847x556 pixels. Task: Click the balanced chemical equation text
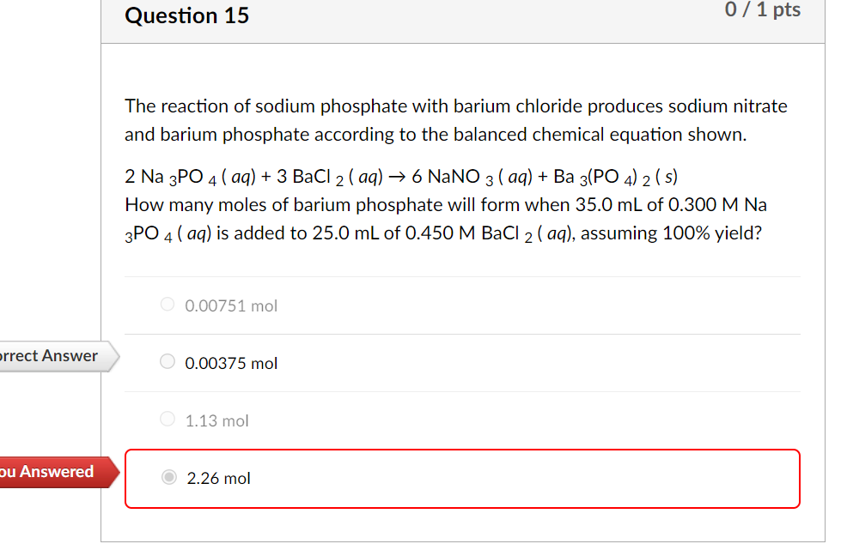[400, 176]
